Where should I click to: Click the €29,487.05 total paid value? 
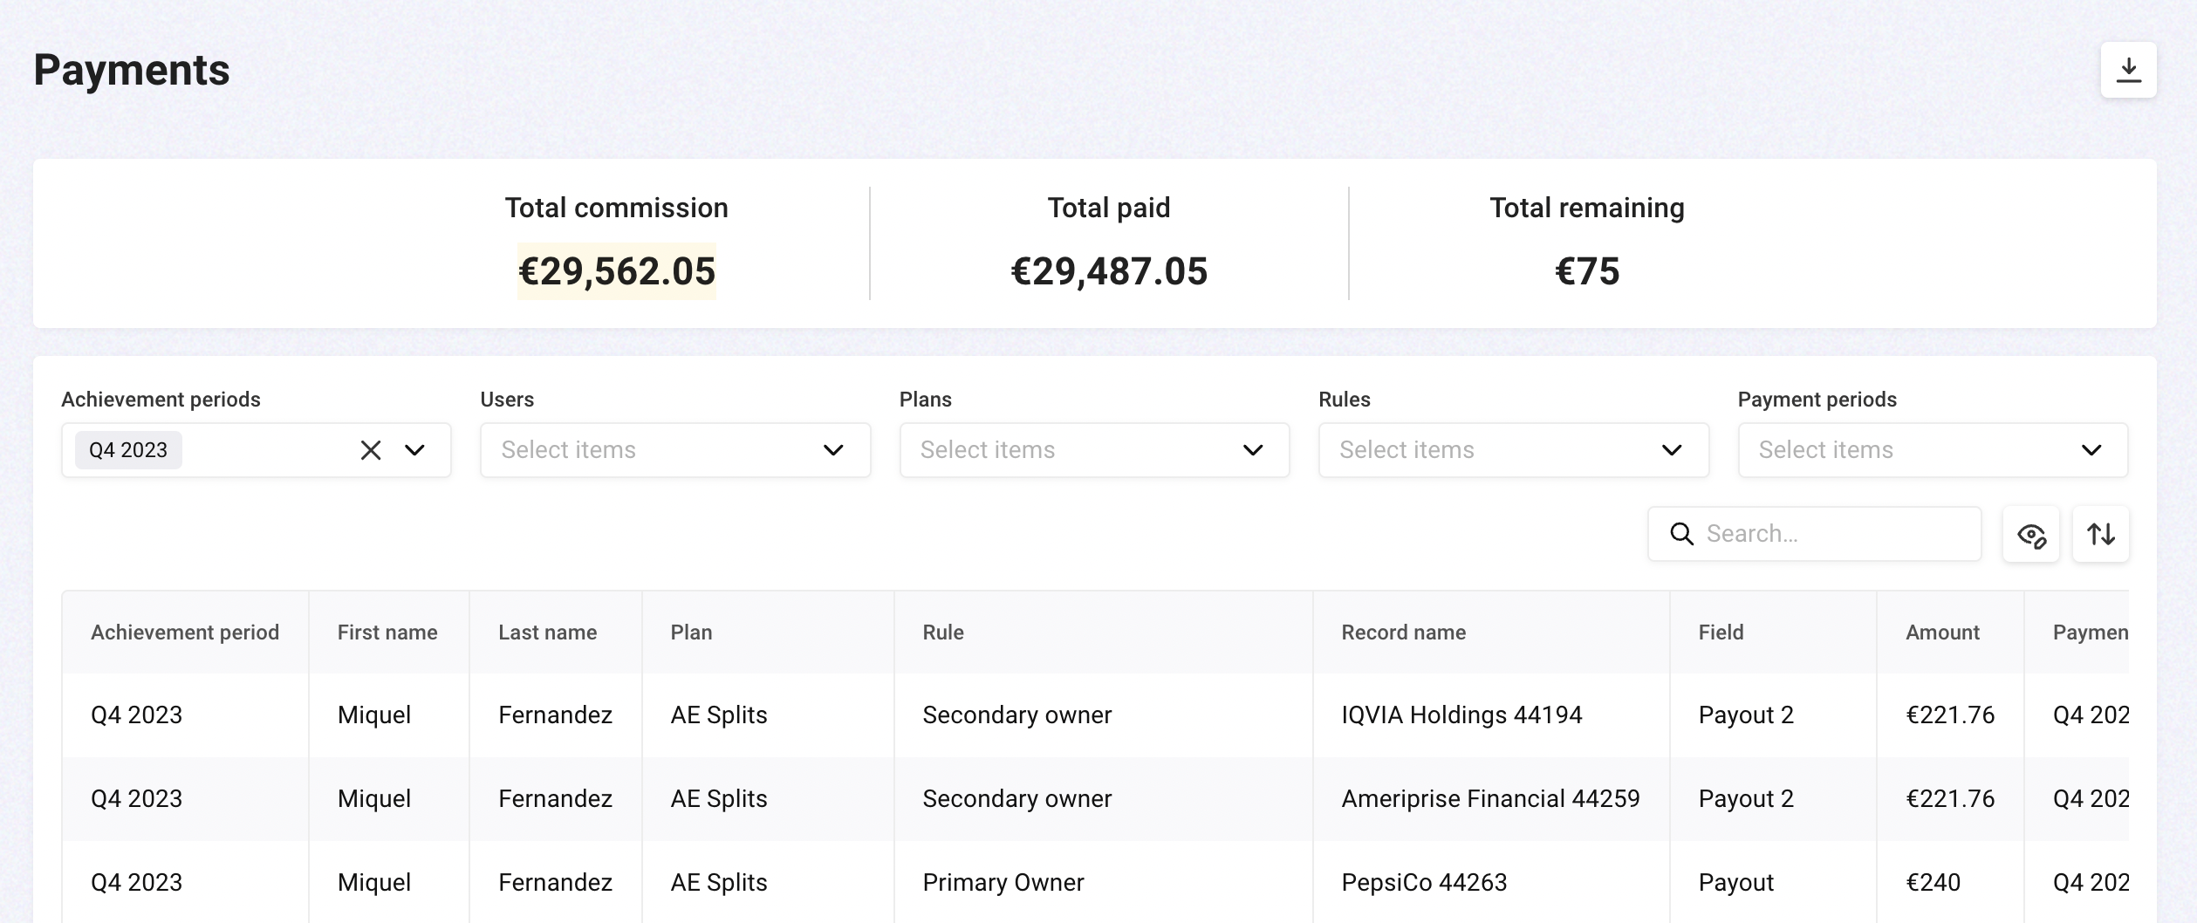coord(1109,271)
